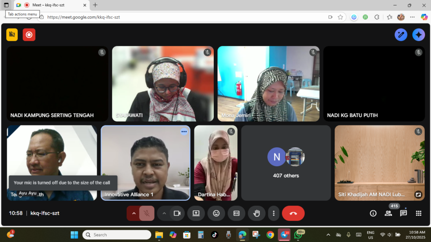This screenshot has height=242, width=431.
Task: Toggle the muted microphone button
Action: click(x=146, y=213)
